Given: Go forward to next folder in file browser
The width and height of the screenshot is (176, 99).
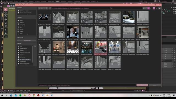Looking at the screenshot, I should tap(42, 8).
